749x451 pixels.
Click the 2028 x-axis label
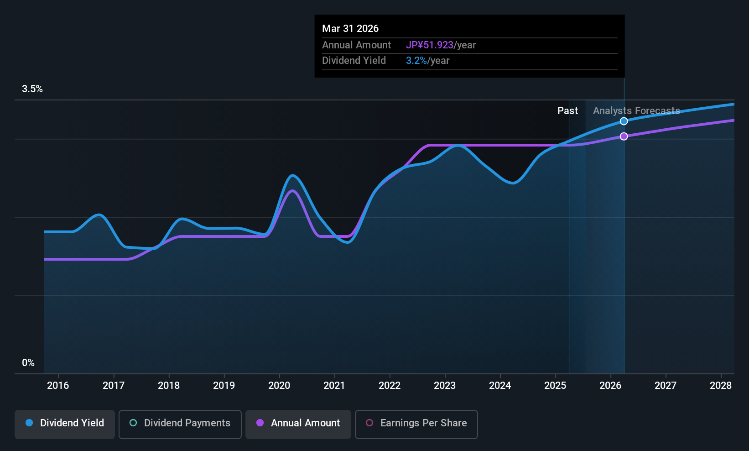pos(721,386)
